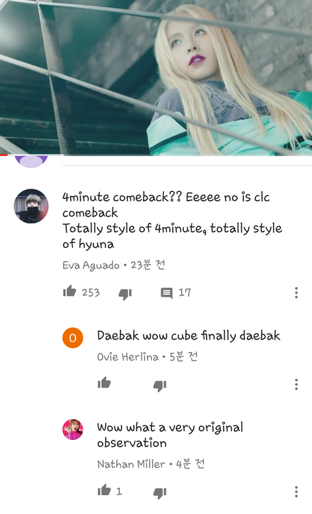The image size is (312, 514).
Task: Open the 17 replies icon
Action: pos(166,293)
